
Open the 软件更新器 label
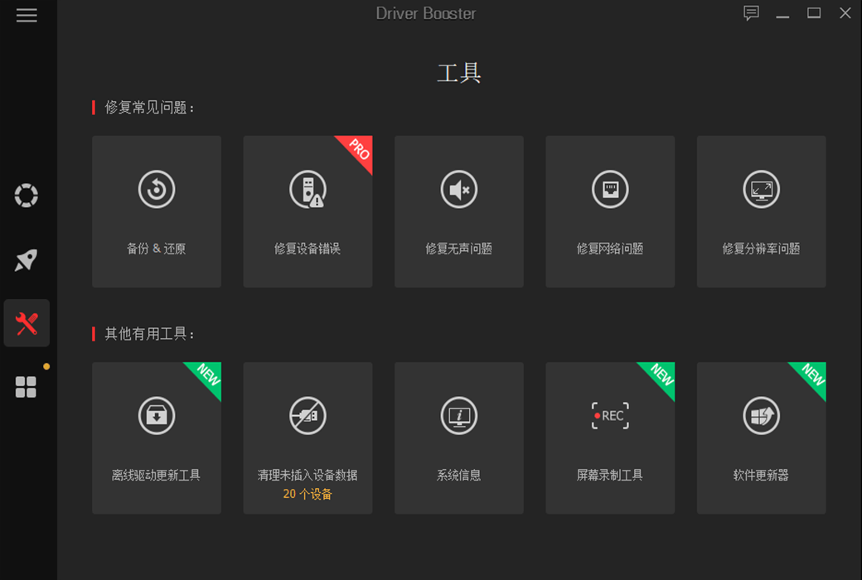762,475
